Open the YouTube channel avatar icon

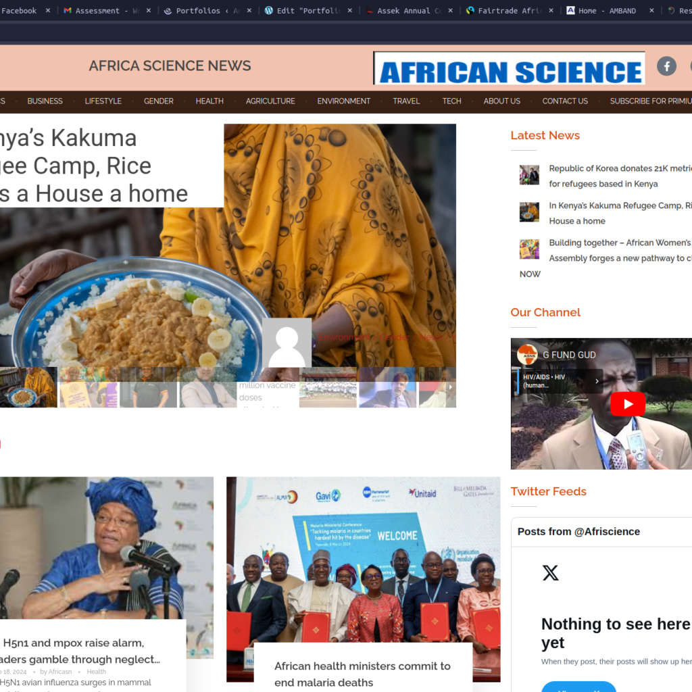527,355
